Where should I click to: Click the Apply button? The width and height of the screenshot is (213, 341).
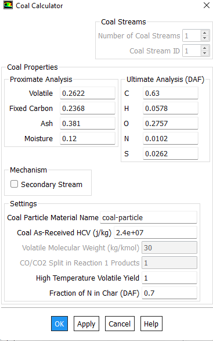pyautogui.click(x=86, y=324)
